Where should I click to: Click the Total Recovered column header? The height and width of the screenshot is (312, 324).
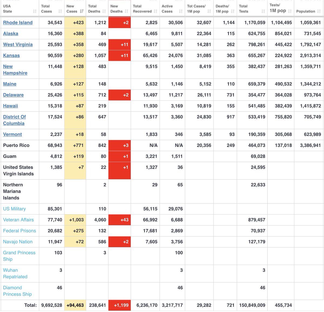(145, 8)
